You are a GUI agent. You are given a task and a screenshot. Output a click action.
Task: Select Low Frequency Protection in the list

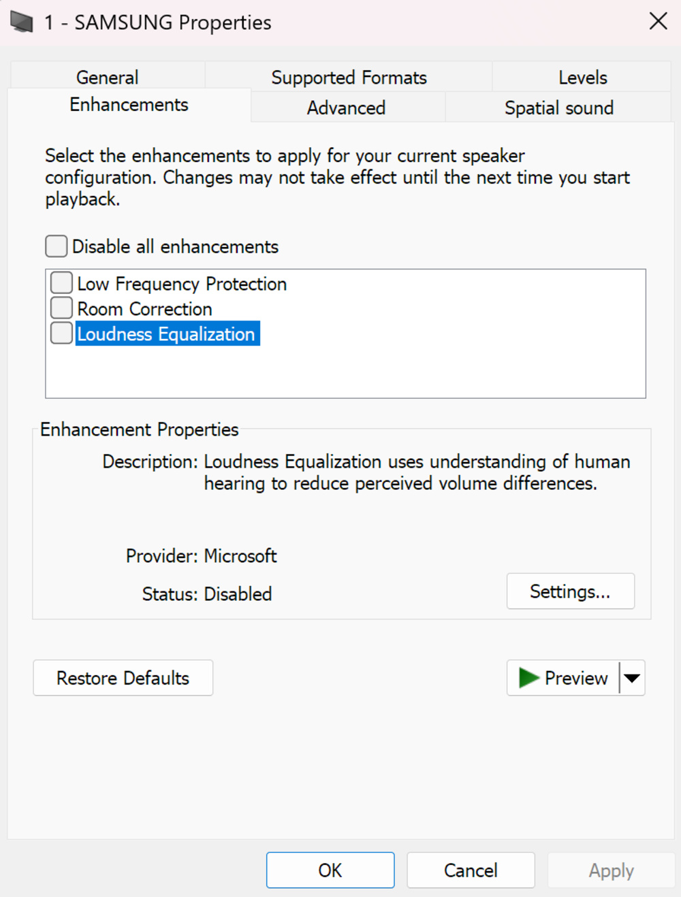[181, 283]
